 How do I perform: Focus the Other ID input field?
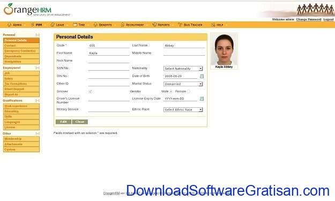tap(109, 84)
